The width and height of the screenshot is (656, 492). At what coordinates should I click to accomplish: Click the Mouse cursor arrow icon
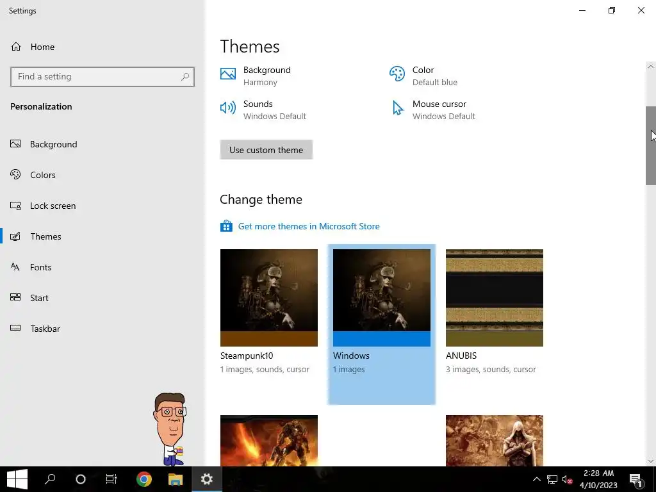coord(397,108)
